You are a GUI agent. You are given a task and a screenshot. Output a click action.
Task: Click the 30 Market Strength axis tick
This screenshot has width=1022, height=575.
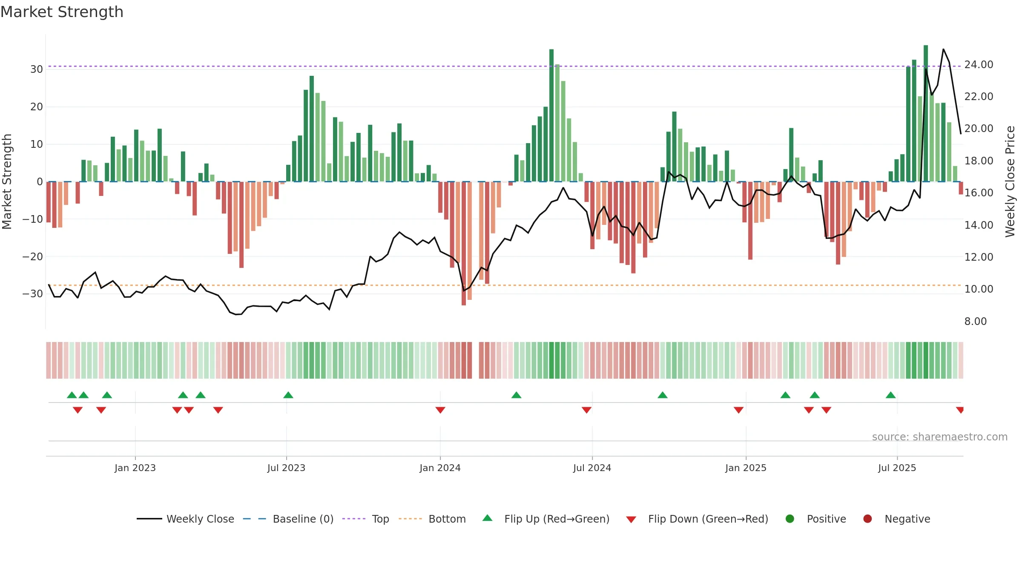(x=37, y=69)
